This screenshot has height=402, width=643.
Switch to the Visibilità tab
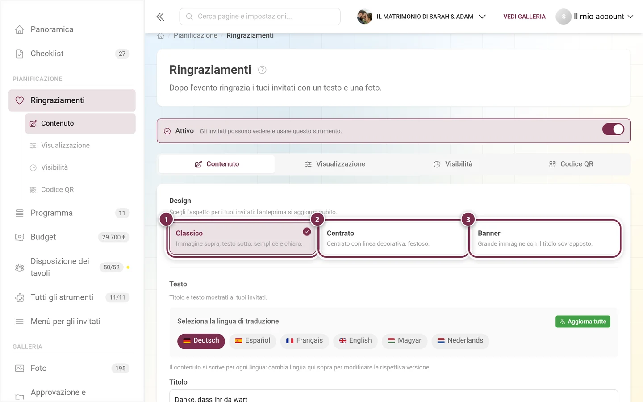[x=453, y=164]
